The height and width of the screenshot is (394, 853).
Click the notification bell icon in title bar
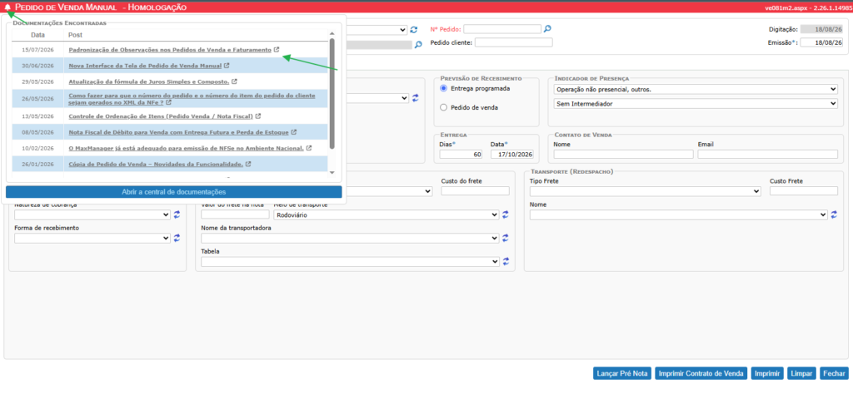click(7, 7)
